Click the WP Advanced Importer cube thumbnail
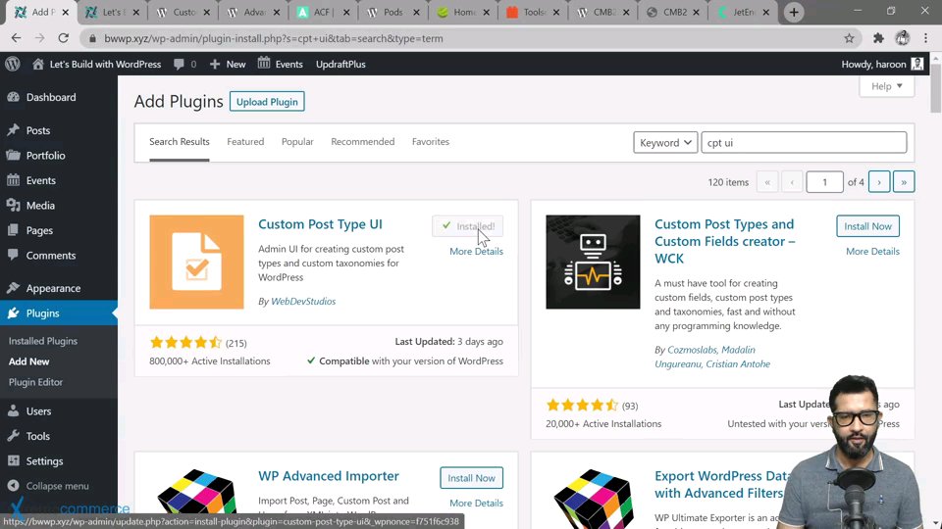This screenshot has width=942, height=529. point(196,498)
